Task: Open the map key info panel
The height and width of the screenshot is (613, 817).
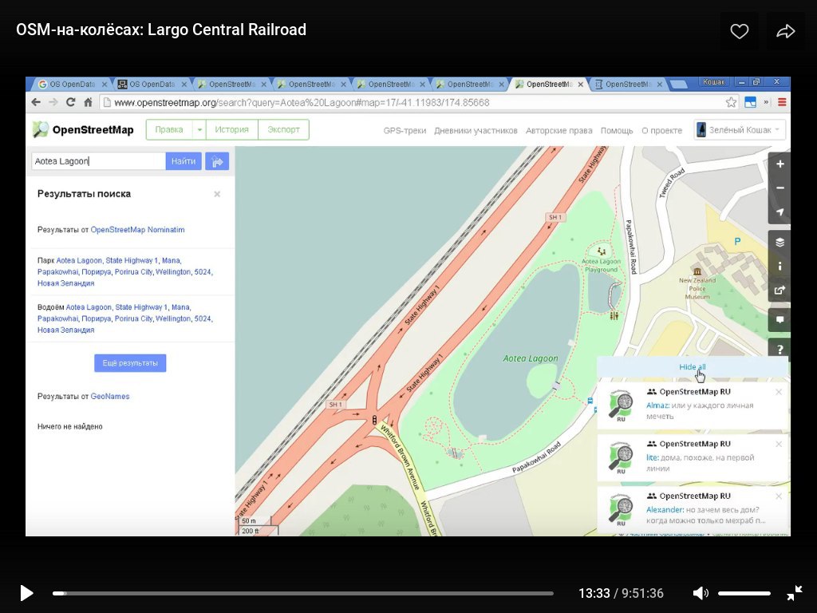Action: (x=780, y=266)
